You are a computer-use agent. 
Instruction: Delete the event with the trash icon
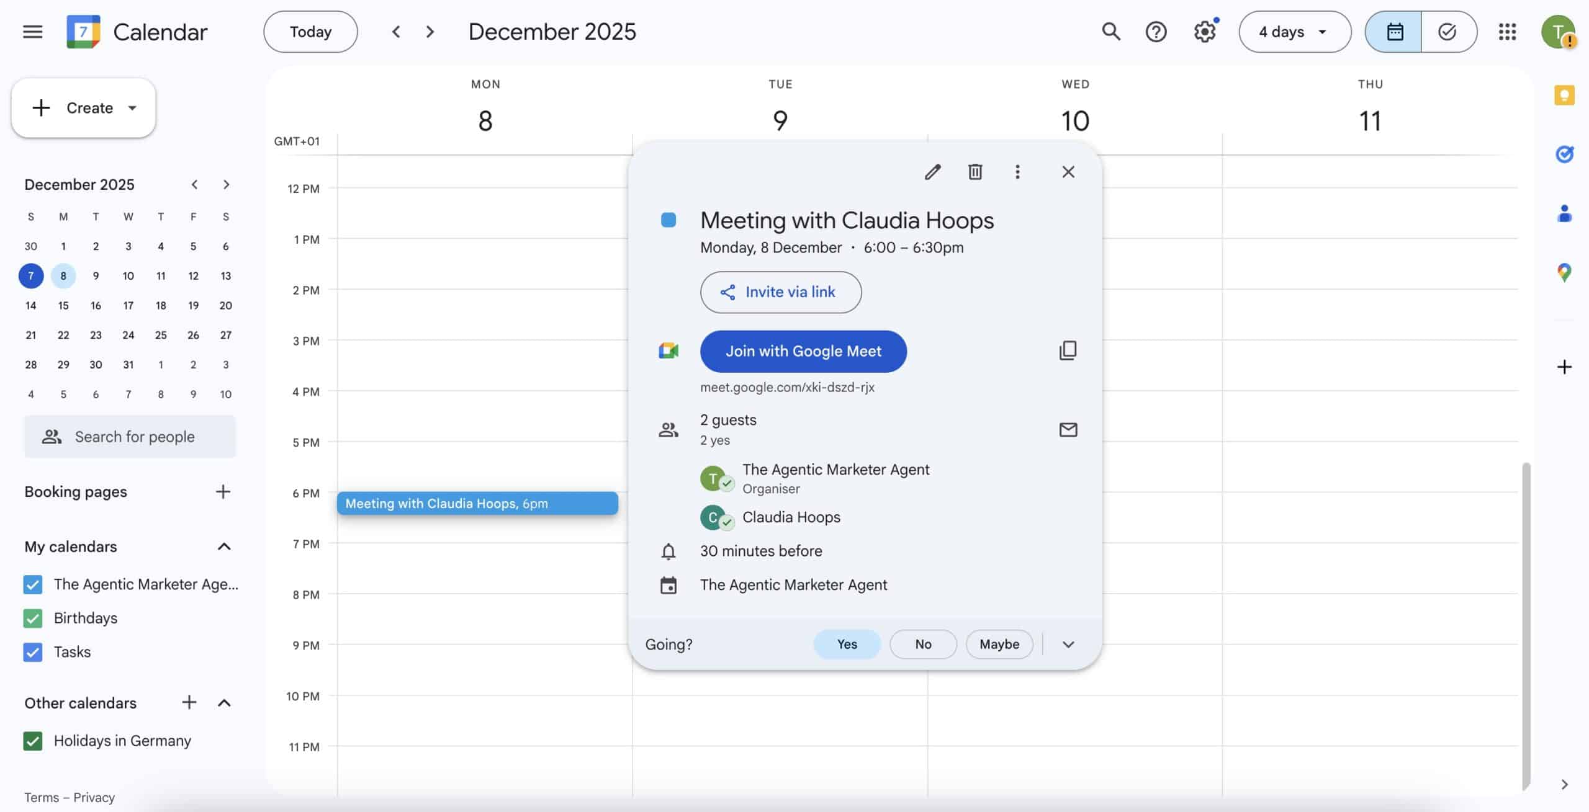pos(975,172)
